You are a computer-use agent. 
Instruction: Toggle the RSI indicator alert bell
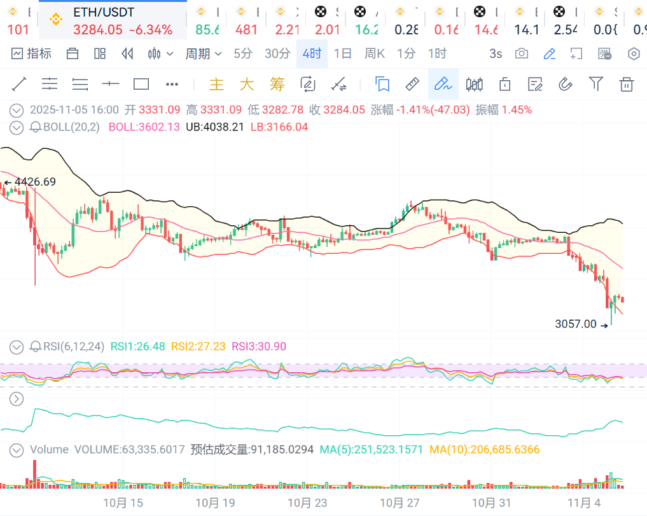36,347
